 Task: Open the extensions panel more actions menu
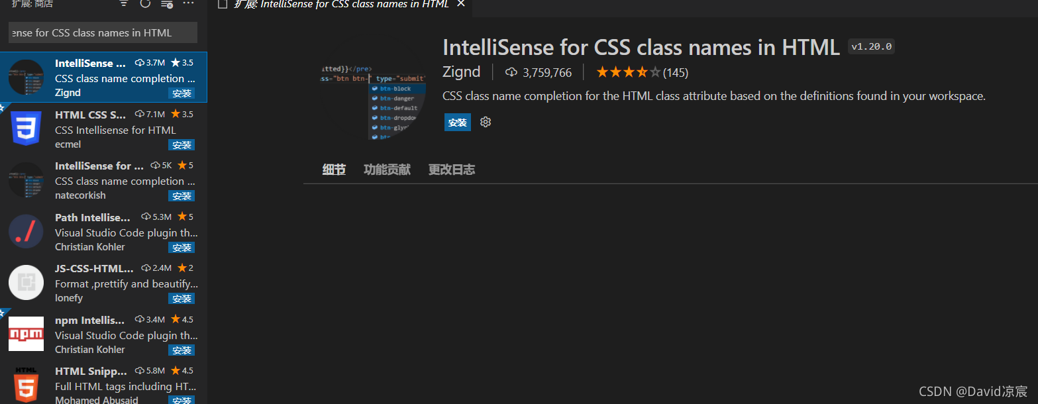[189, 4]
